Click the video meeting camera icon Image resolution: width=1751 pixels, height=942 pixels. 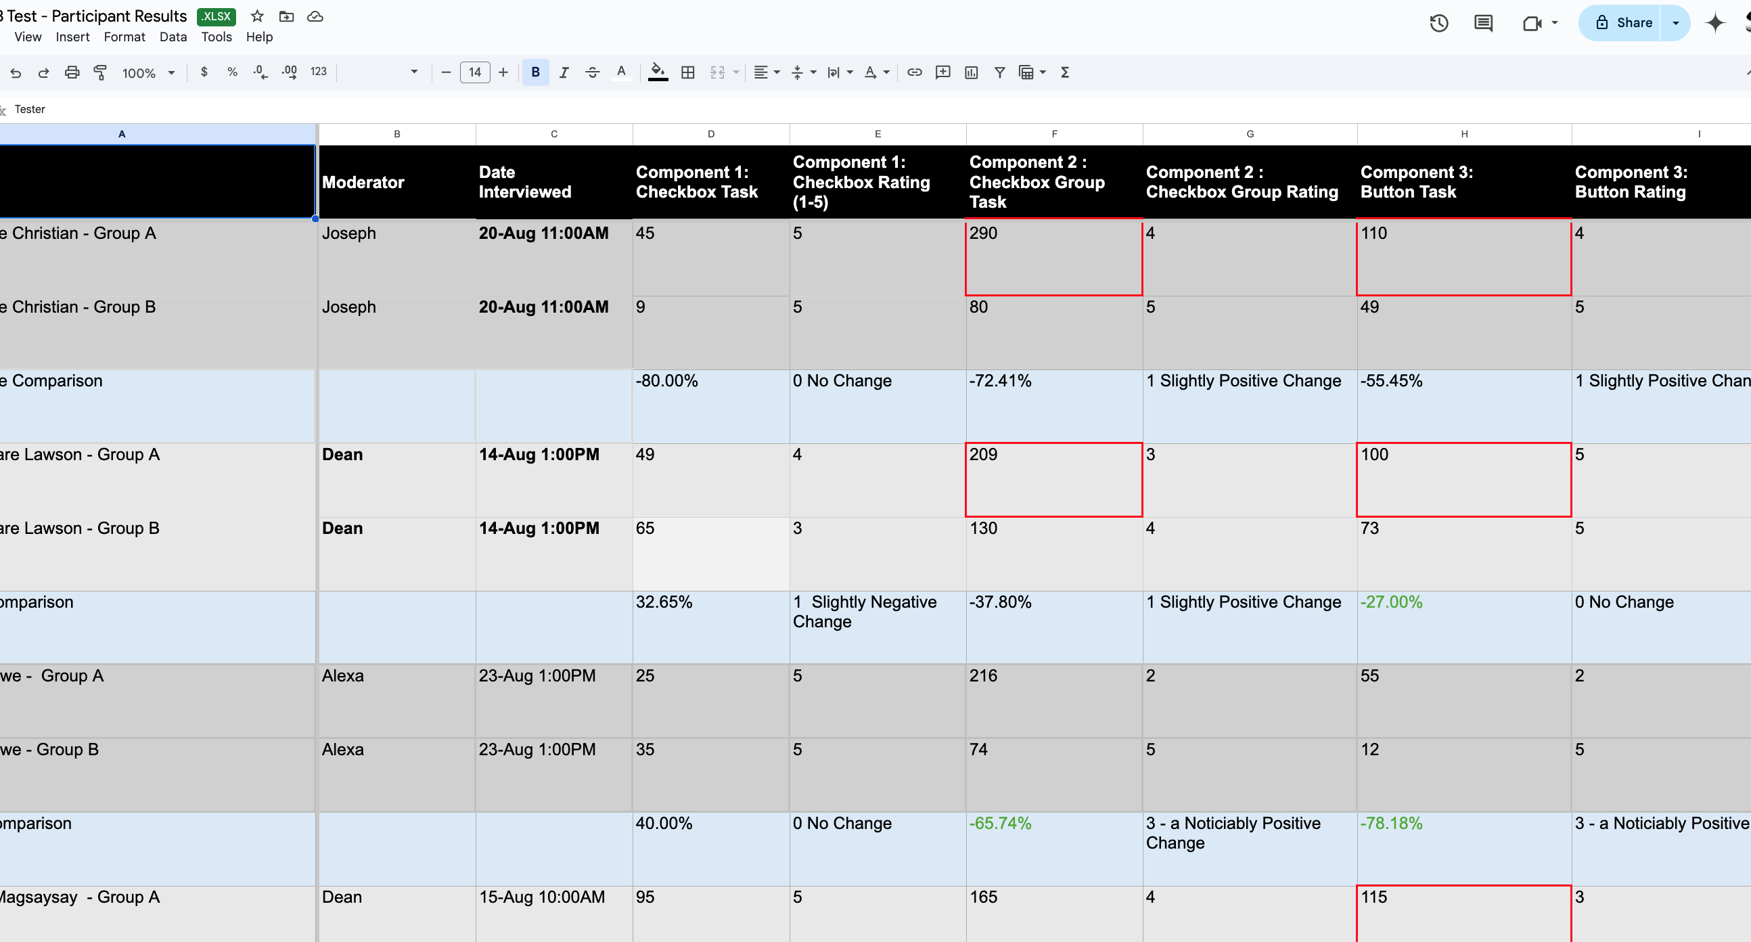click(1531, 23)
